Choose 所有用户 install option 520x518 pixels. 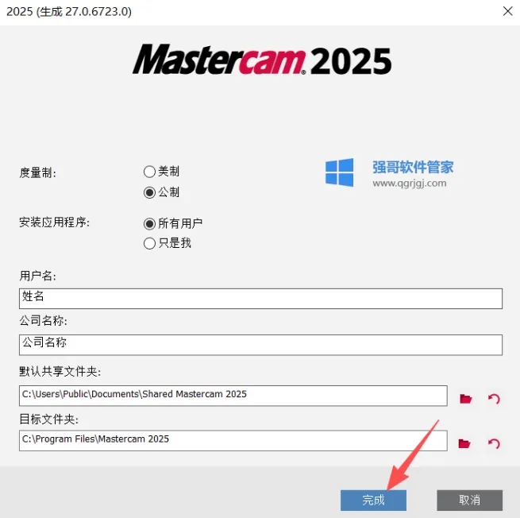(x=149, y=224)
